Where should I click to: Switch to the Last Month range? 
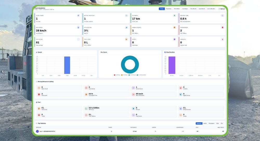tap(202, 9)
